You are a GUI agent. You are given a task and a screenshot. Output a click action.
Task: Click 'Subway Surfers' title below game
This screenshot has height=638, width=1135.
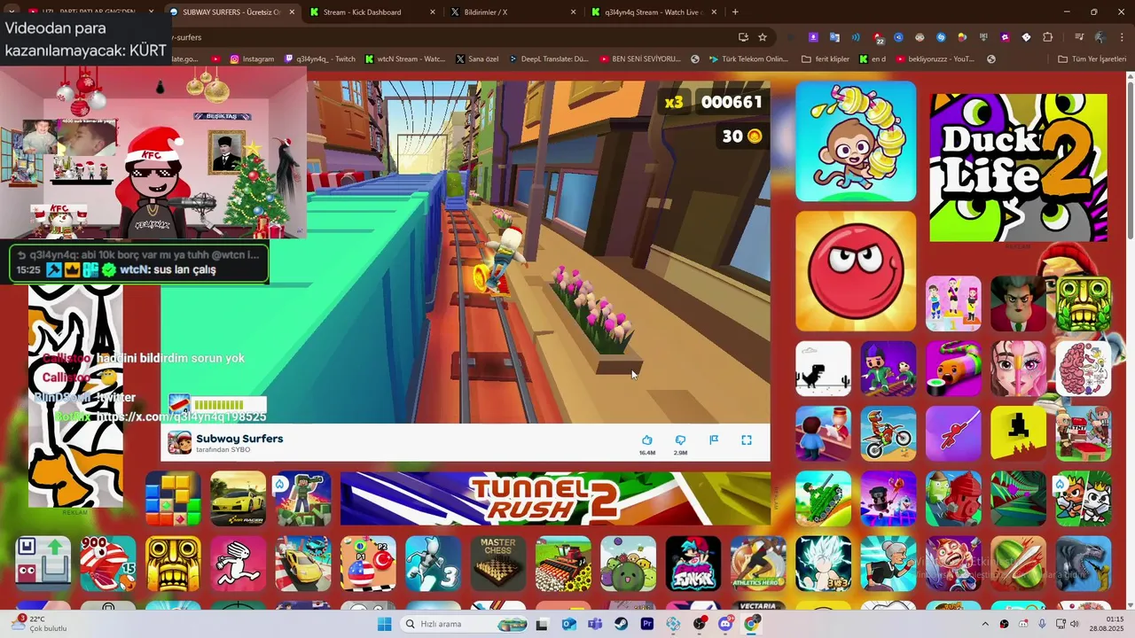[x=239, y=439]
